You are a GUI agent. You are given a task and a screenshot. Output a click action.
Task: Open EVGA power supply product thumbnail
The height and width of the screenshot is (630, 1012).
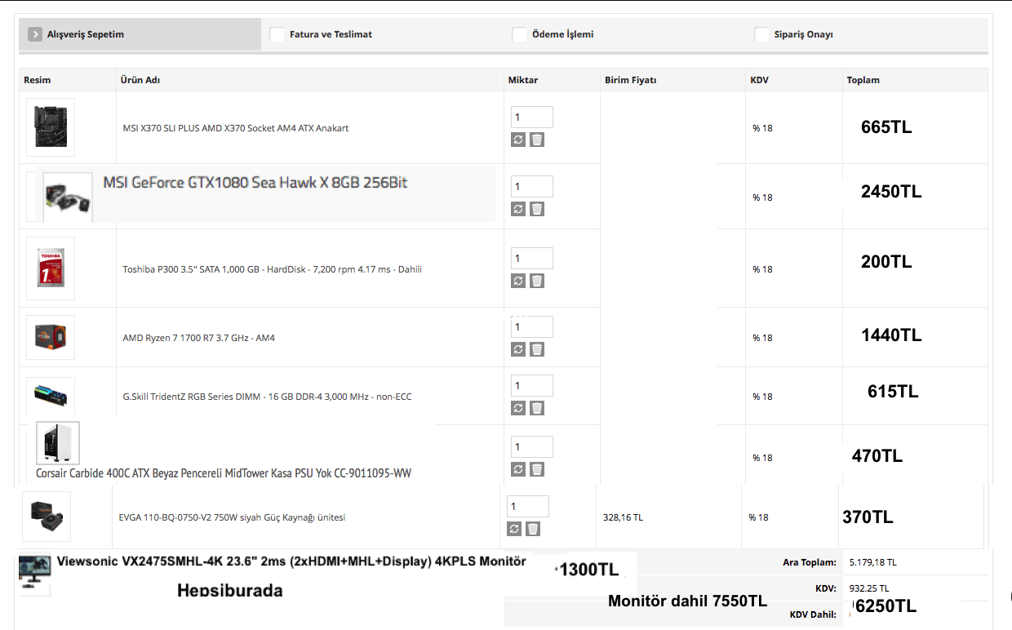coord(47,517)
